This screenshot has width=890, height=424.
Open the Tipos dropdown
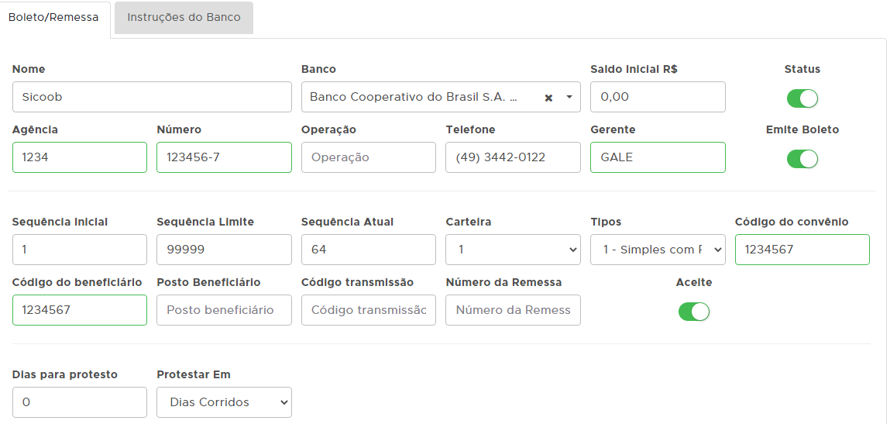(657, 250)
